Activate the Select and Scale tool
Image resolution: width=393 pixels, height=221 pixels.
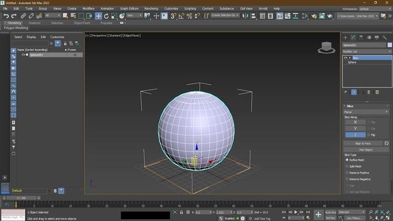coord(114,16)
